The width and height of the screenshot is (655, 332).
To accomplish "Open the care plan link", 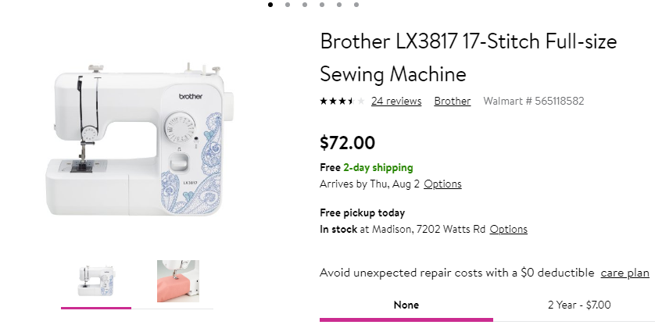I will [625, 273].
